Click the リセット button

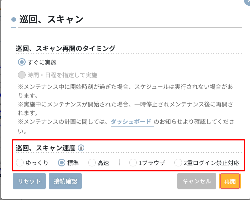click(29, 181)
